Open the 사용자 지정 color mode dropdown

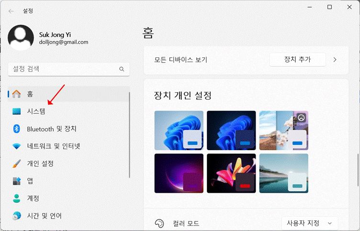coord(310,223)
